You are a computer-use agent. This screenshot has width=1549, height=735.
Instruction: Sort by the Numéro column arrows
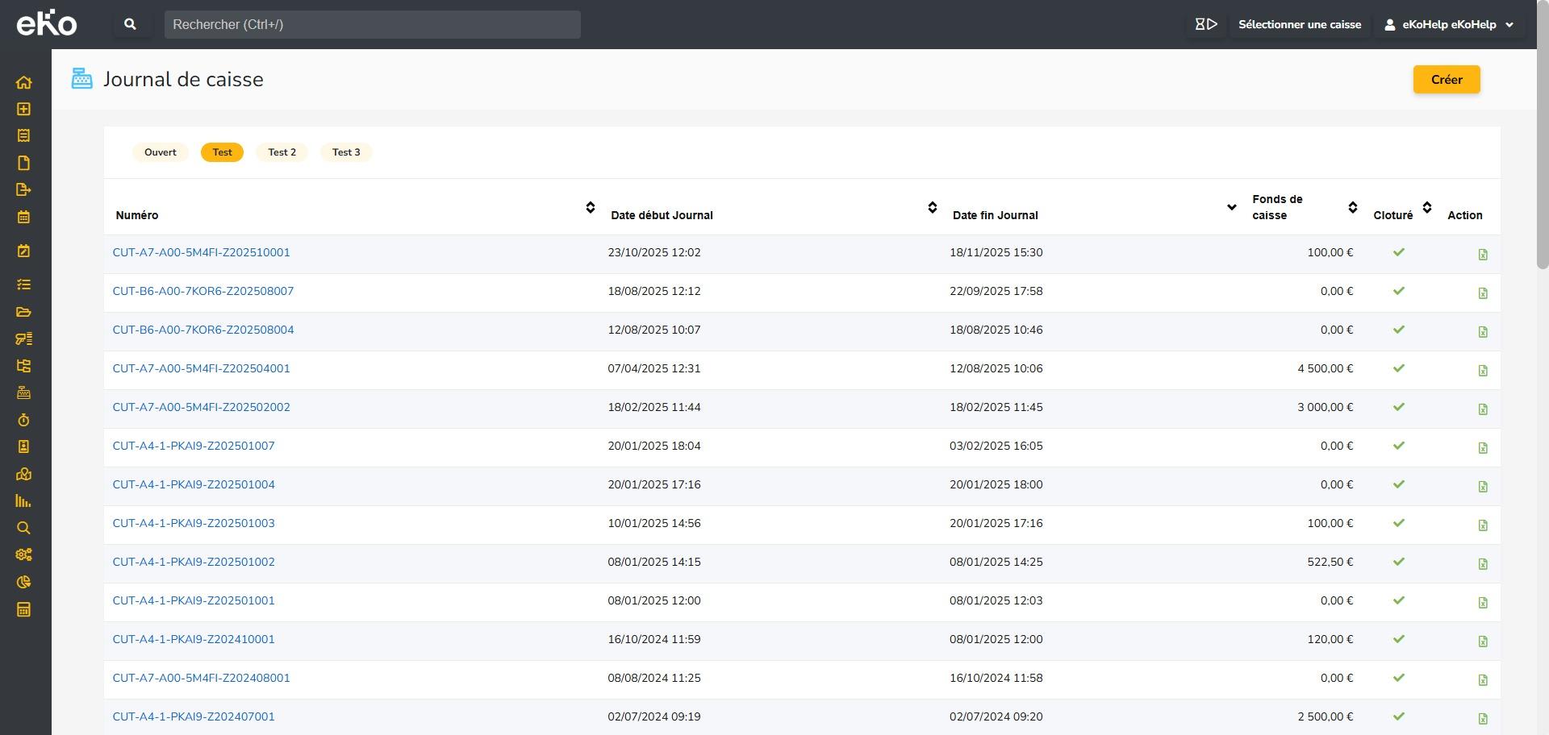[x=590, y=208]
